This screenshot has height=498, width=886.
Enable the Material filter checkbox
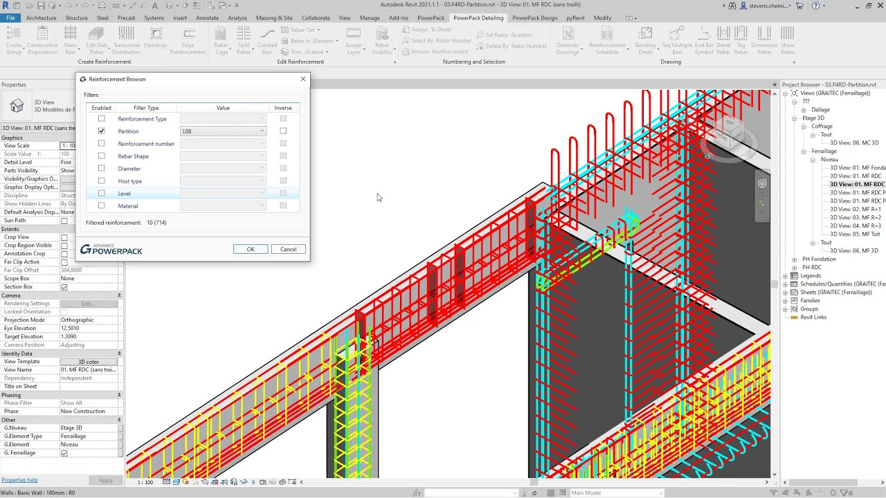102,206
